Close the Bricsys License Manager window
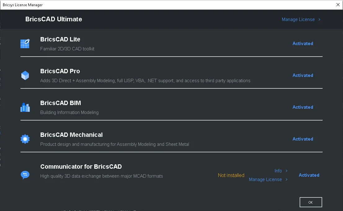Viewport: 343px width, 211px height. tap(338, 5)
